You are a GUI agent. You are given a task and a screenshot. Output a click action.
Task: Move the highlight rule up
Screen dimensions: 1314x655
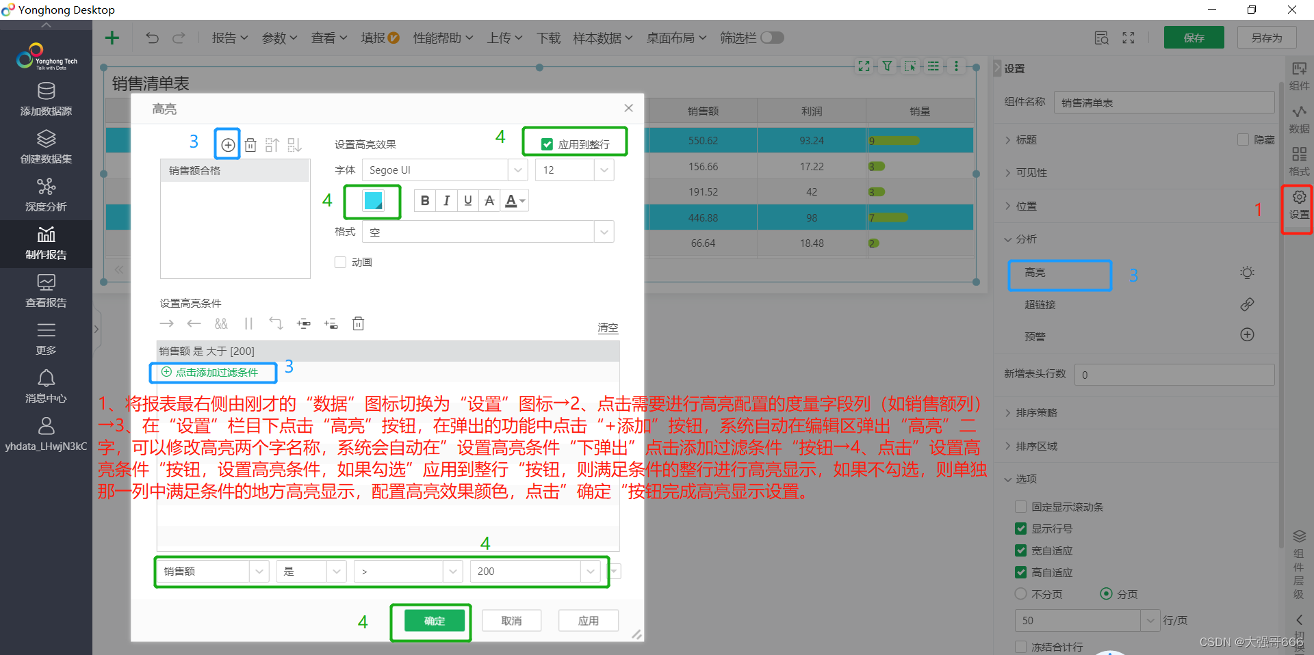coord(272,145)
